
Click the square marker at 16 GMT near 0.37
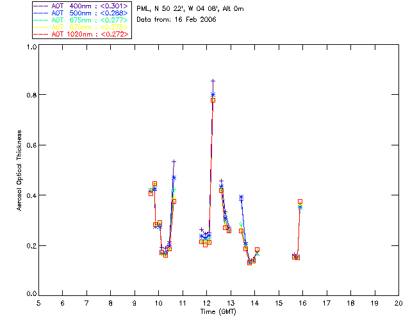(300, 202)
